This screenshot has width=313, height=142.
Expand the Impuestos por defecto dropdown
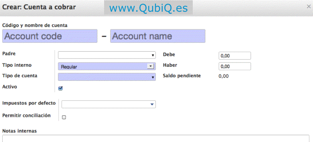152,104
